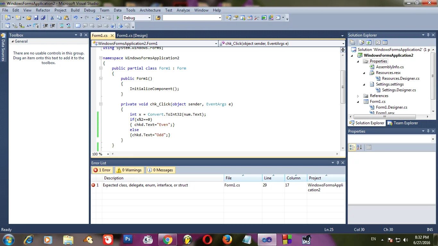Collapse the chk_Click method code block
The width and height of the screenshot is (438, 246).
101,104
